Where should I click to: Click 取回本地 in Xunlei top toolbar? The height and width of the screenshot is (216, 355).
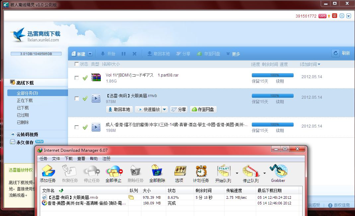[159, 54]
